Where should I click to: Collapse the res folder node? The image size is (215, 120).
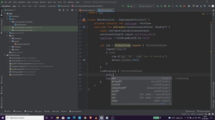(7, 36)
